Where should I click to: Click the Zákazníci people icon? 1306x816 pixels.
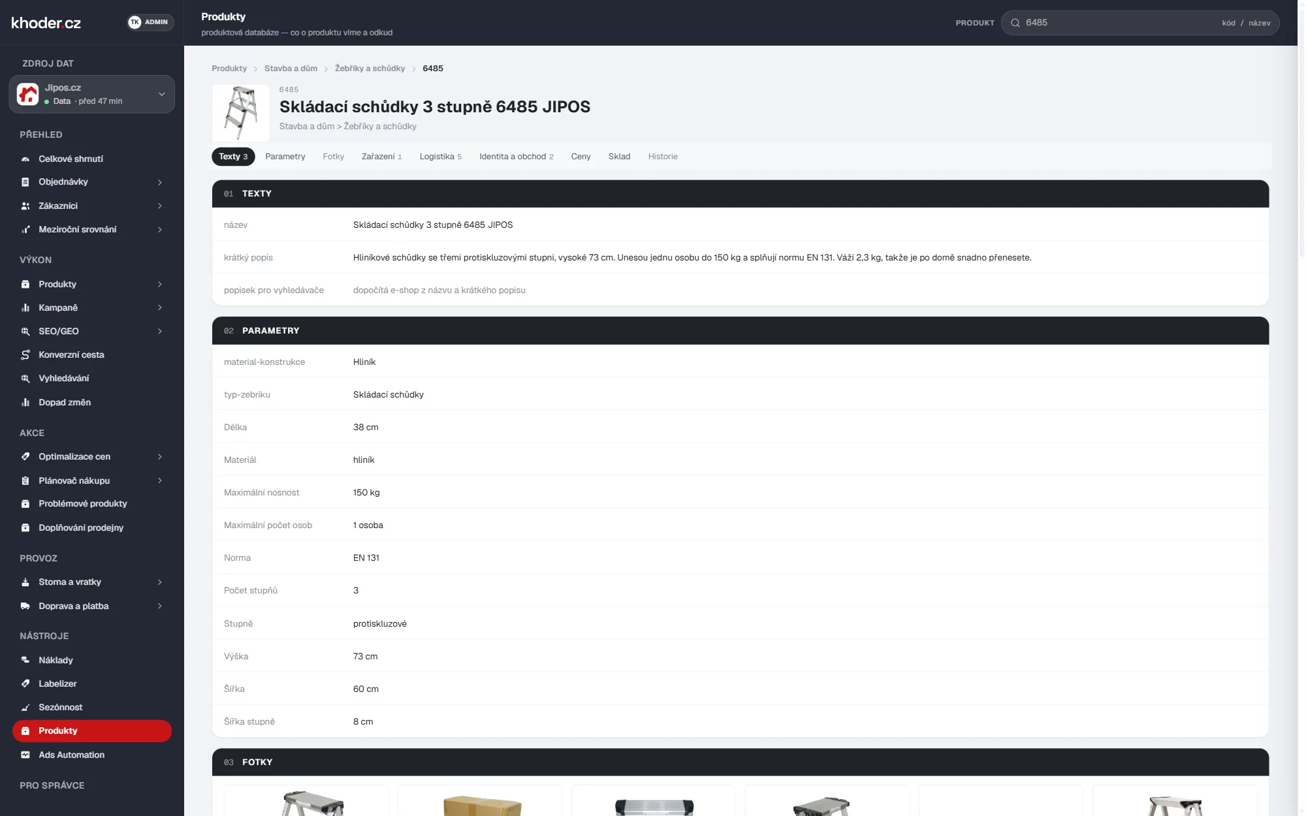25,206
